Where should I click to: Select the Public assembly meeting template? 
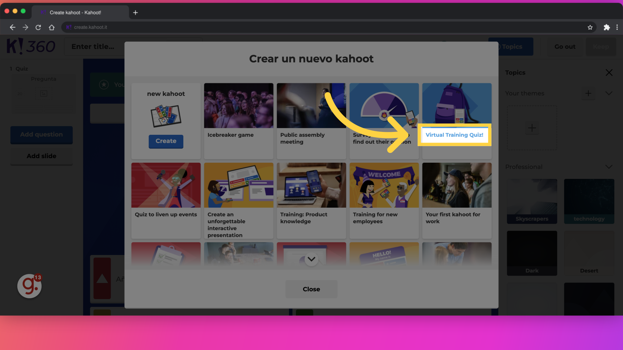[x=311, y=121]
